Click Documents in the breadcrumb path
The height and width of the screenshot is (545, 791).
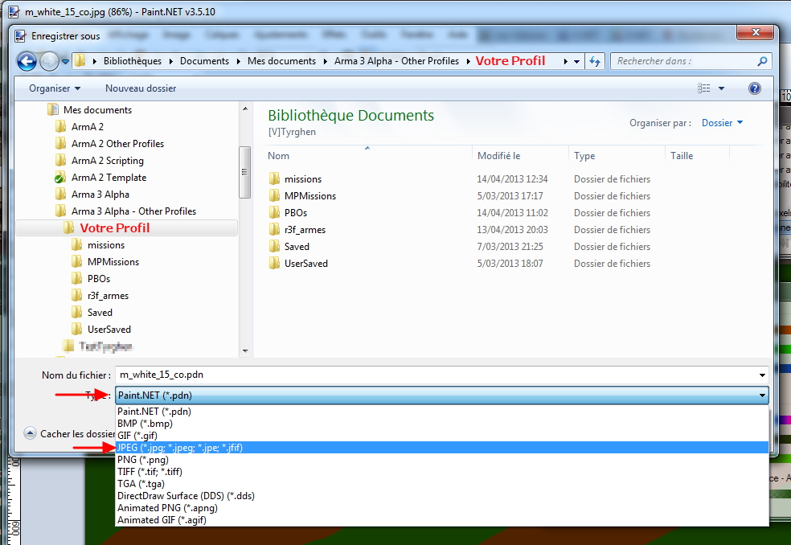204,61
